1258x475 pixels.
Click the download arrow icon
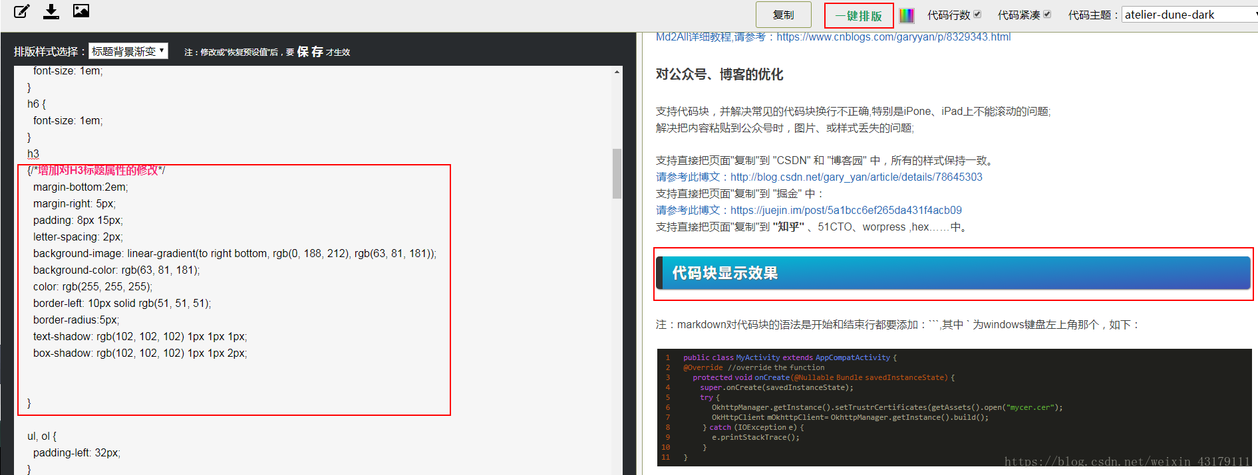point(51,11)
